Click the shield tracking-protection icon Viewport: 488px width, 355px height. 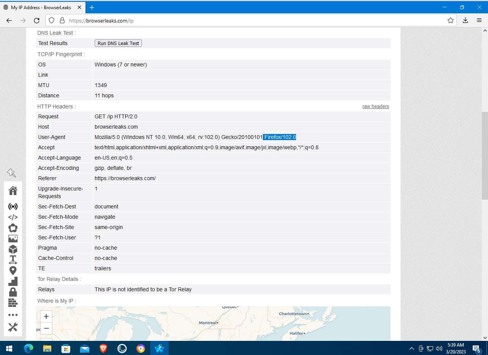tap(52, 21)
